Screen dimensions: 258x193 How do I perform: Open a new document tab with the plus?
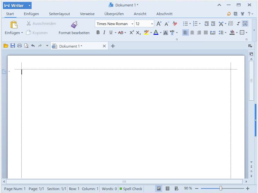click(x=113, y=46)
